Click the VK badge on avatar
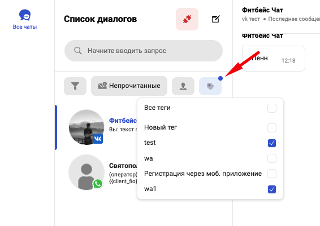Screen dimensions: 320x226 click(98, 139)
